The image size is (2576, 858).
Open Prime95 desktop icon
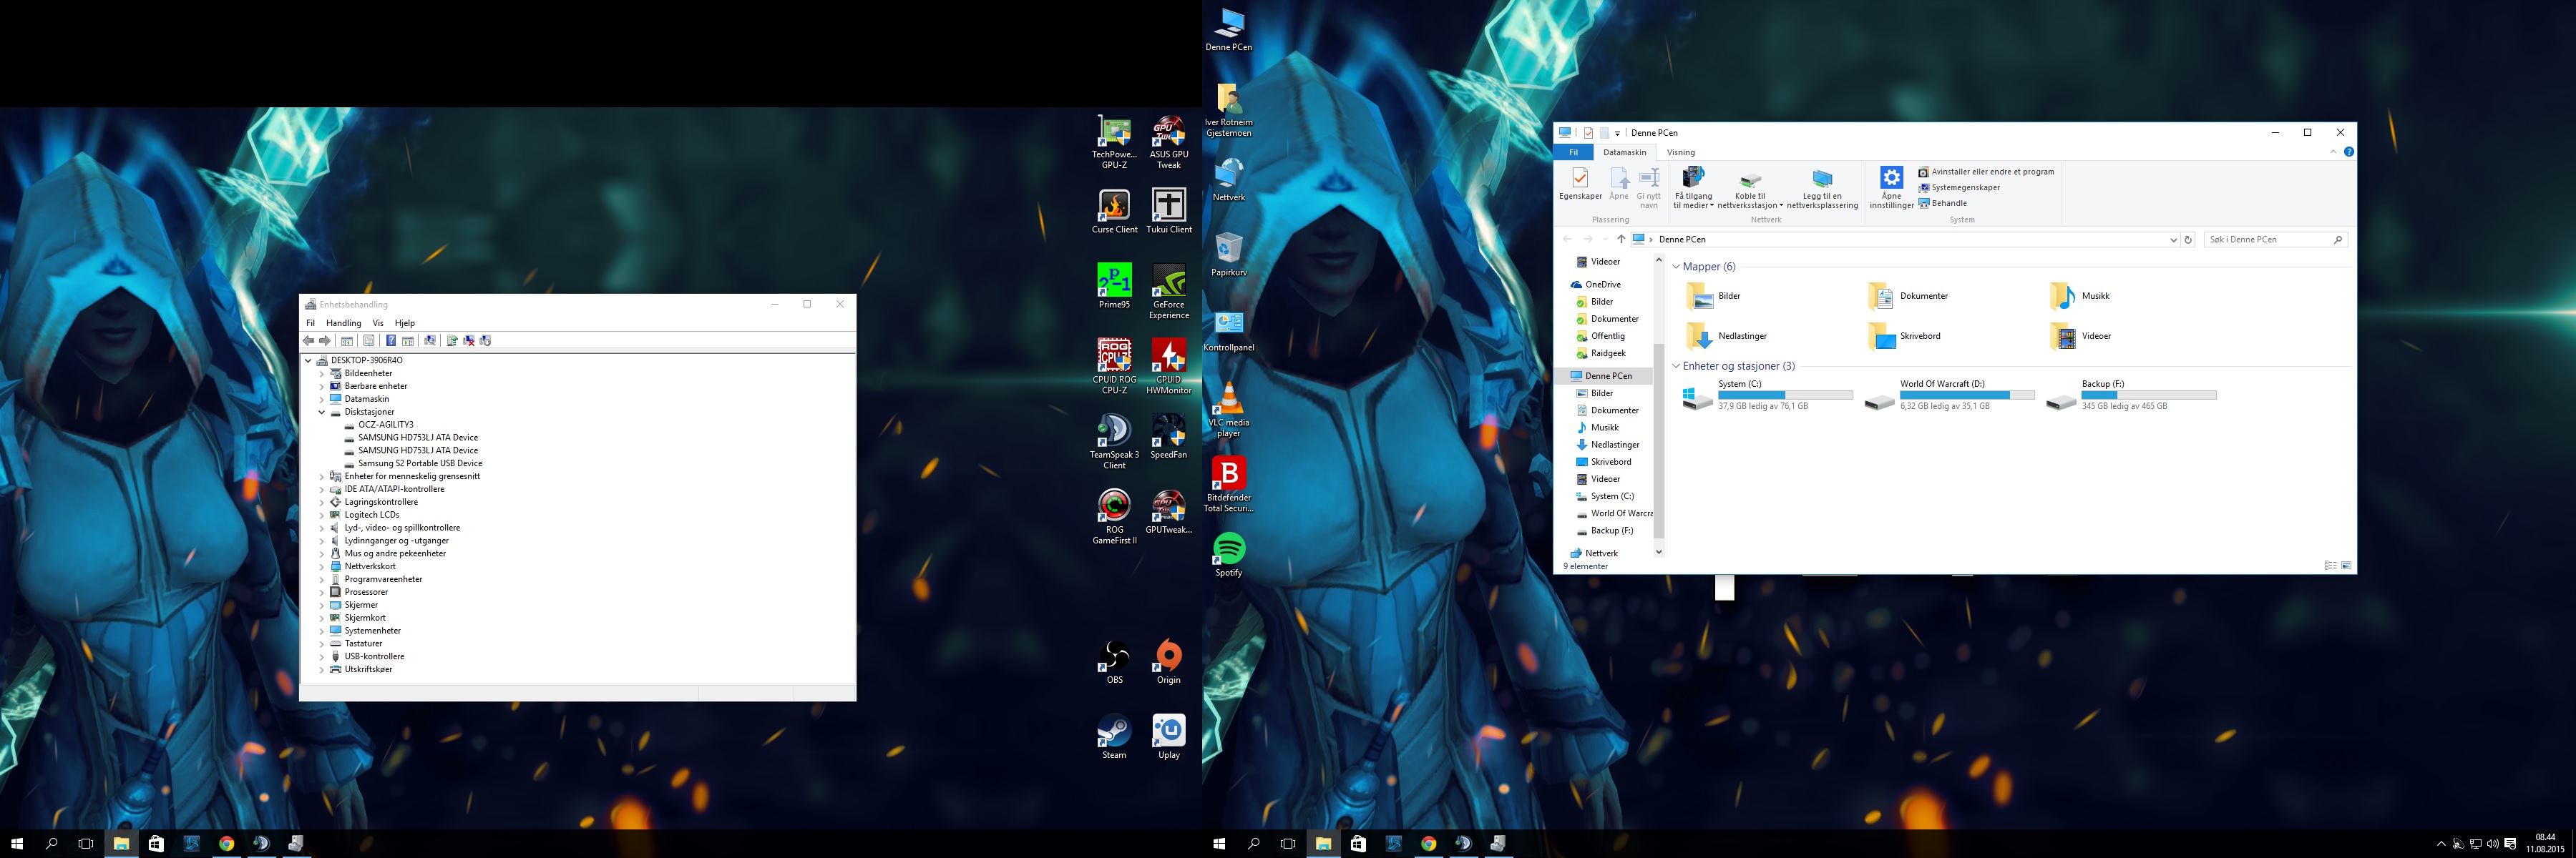[x=1114, y=286]
